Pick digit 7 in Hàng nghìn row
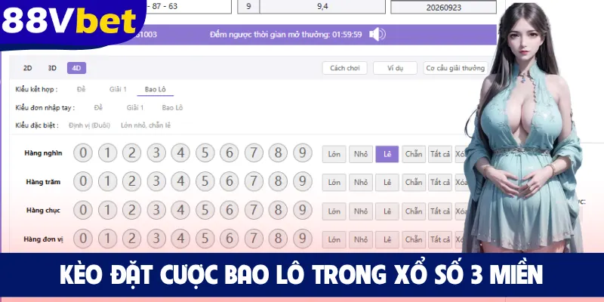 point(254,153)
